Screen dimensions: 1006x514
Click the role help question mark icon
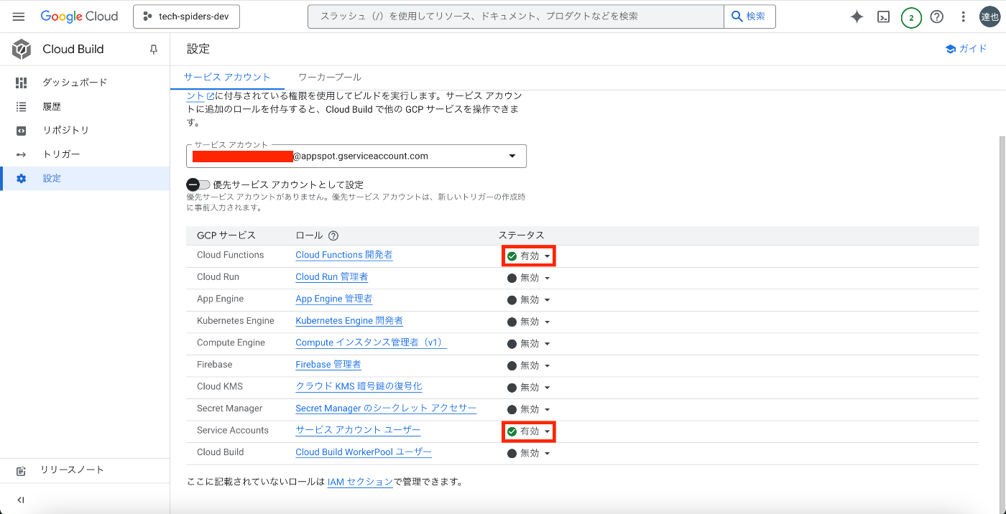coord(333,235)
